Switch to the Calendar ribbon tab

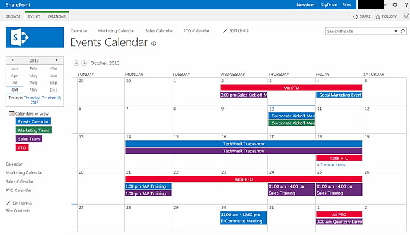coord(57,16)
